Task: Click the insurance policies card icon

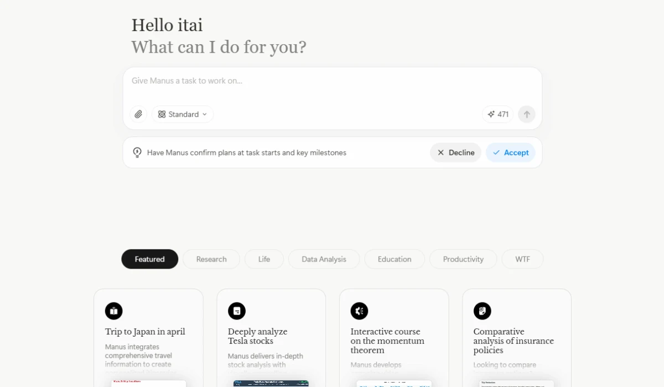Action: pyautogui.click(x=482, y=311)
